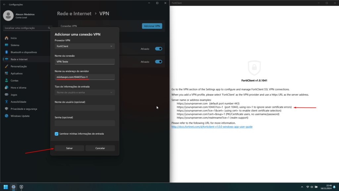Open the Jogos controller icon
The image size is (339, 191).
(7, 95)
